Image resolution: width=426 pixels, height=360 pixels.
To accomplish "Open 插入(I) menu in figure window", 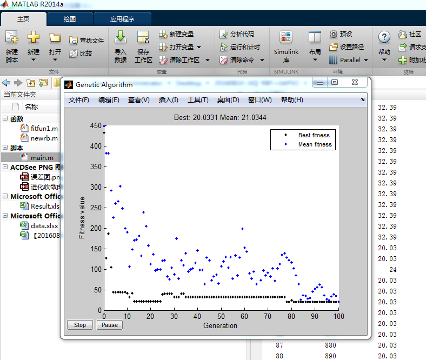I will (169, 100).
